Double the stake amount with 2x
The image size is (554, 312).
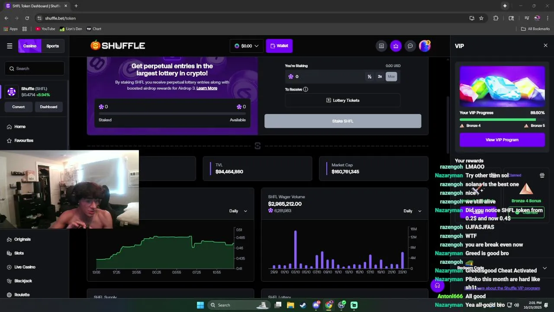point(380,77)
